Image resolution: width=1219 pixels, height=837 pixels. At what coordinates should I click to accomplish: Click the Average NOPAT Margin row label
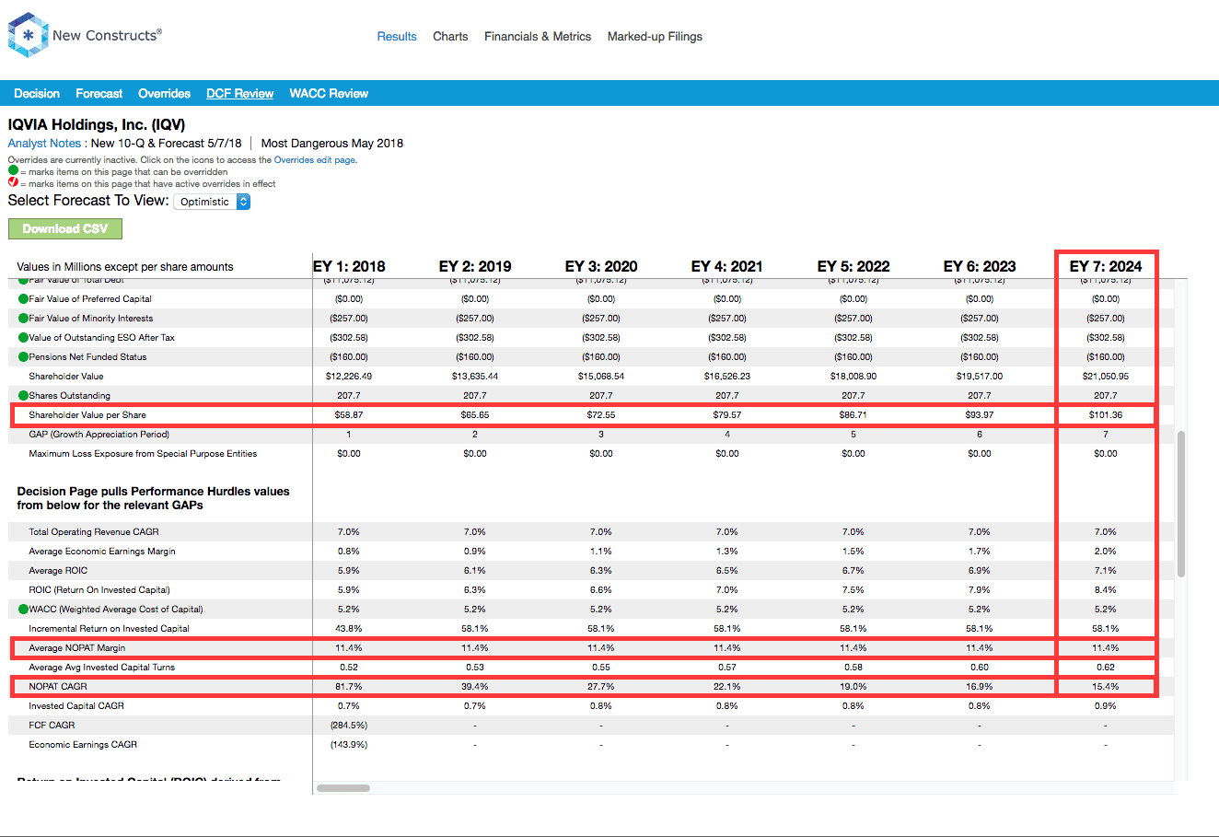[x=77, y=647]
